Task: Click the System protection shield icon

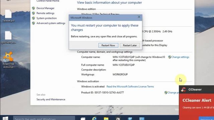Action: pyautogui.click(x=33, y=18)
